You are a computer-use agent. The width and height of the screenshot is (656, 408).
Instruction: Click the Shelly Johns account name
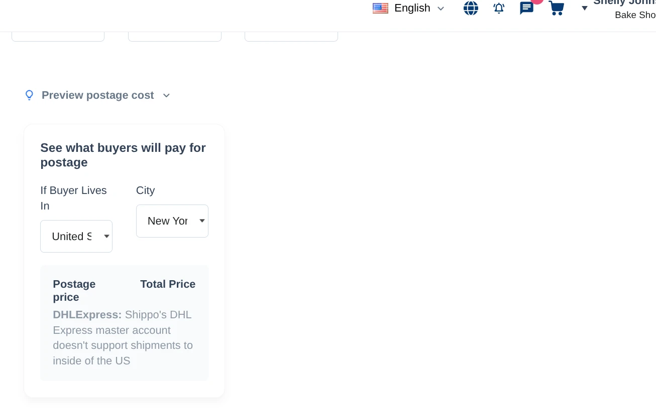625,3
